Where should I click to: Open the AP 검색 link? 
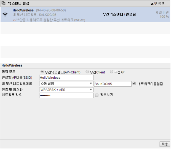click(159, 4)
